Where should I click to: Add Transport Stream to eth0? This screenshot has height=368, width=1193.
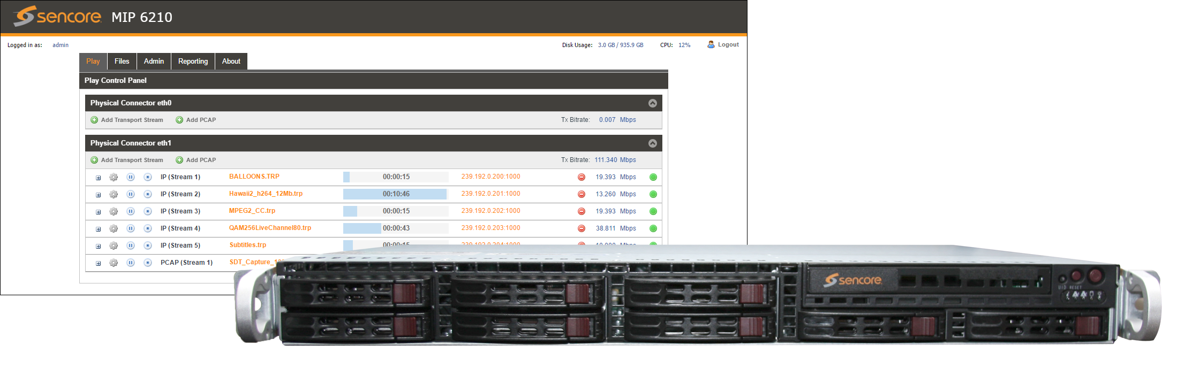[127, 120]
